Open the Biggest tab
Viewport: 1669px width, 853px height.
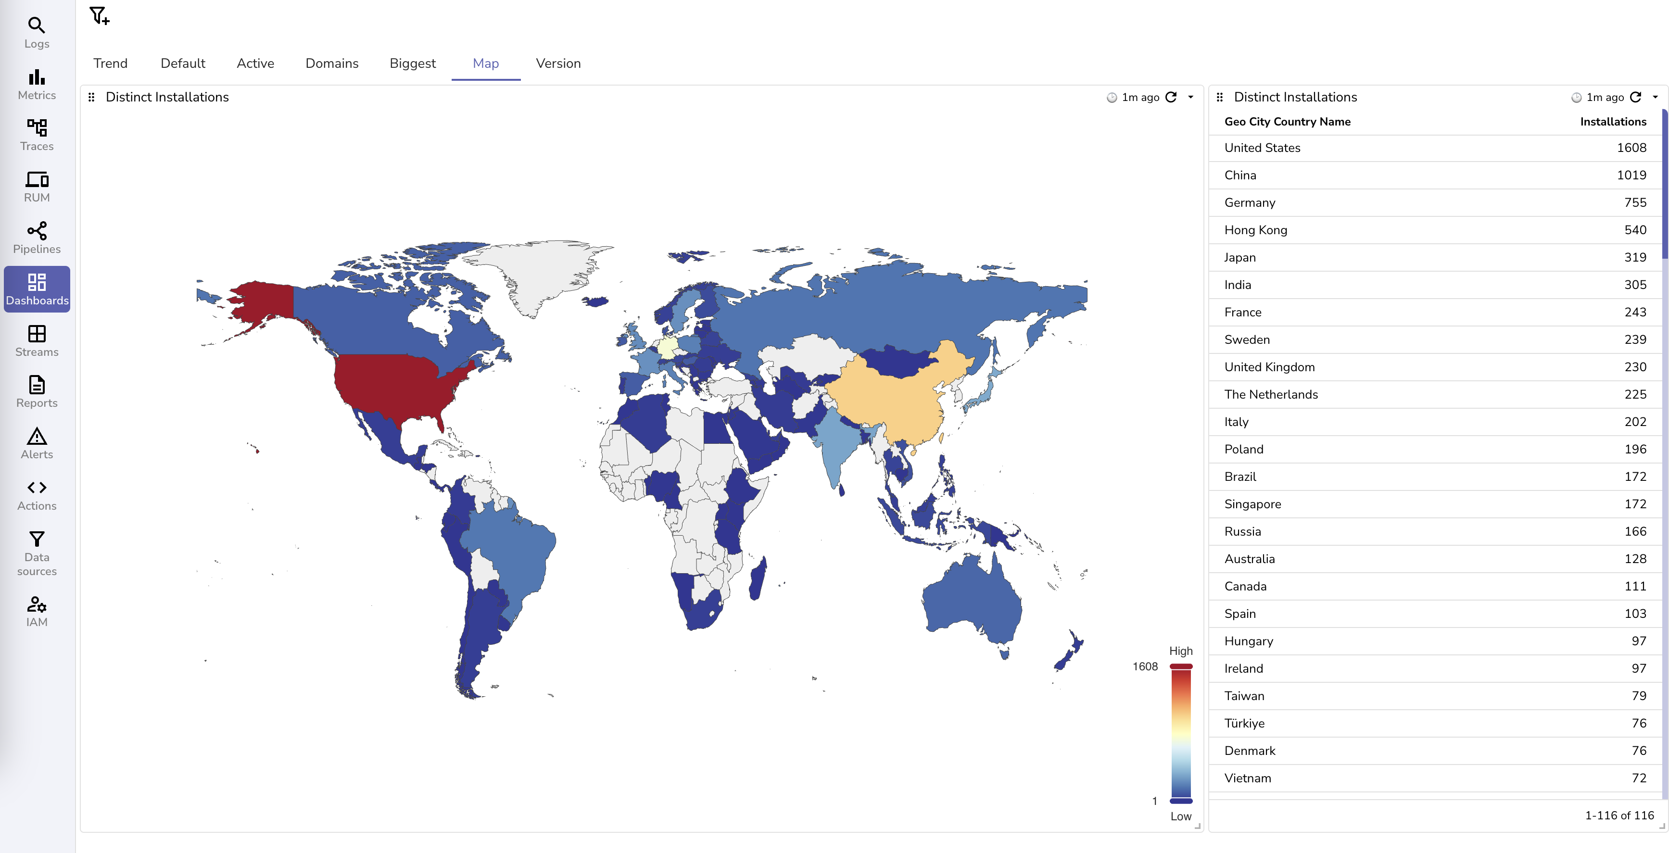[412, 63]
